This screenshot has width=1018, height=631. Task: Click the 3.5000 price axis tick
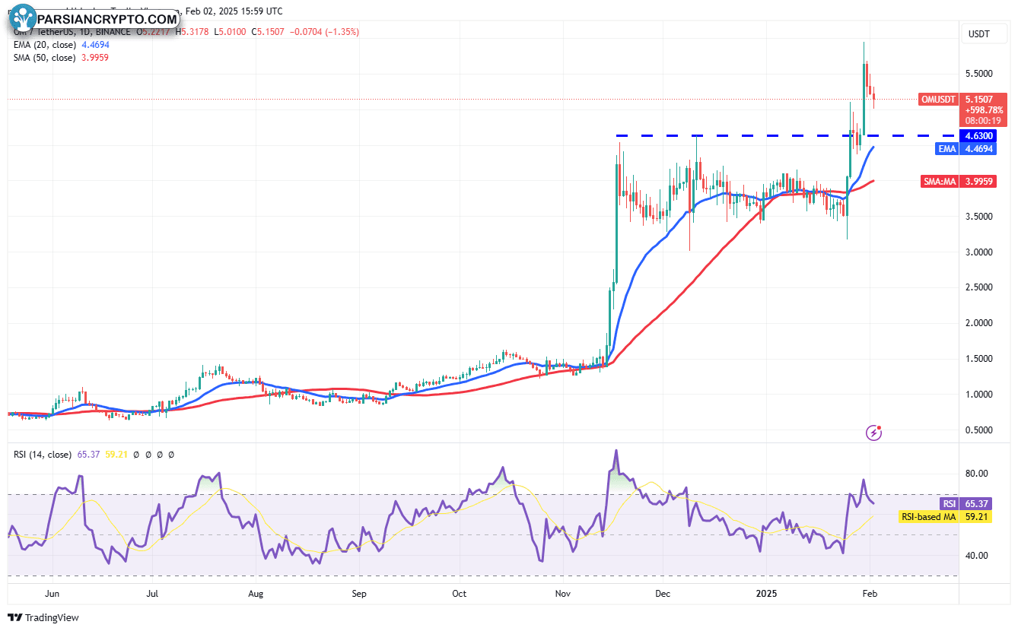pos(978,217)
